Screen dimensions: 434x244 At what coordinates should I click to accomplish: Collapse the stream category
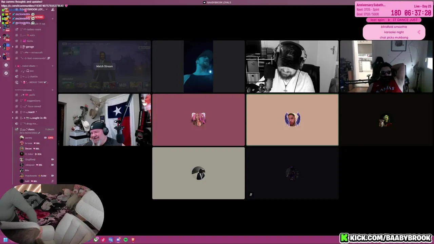click(x=24, y=90)
